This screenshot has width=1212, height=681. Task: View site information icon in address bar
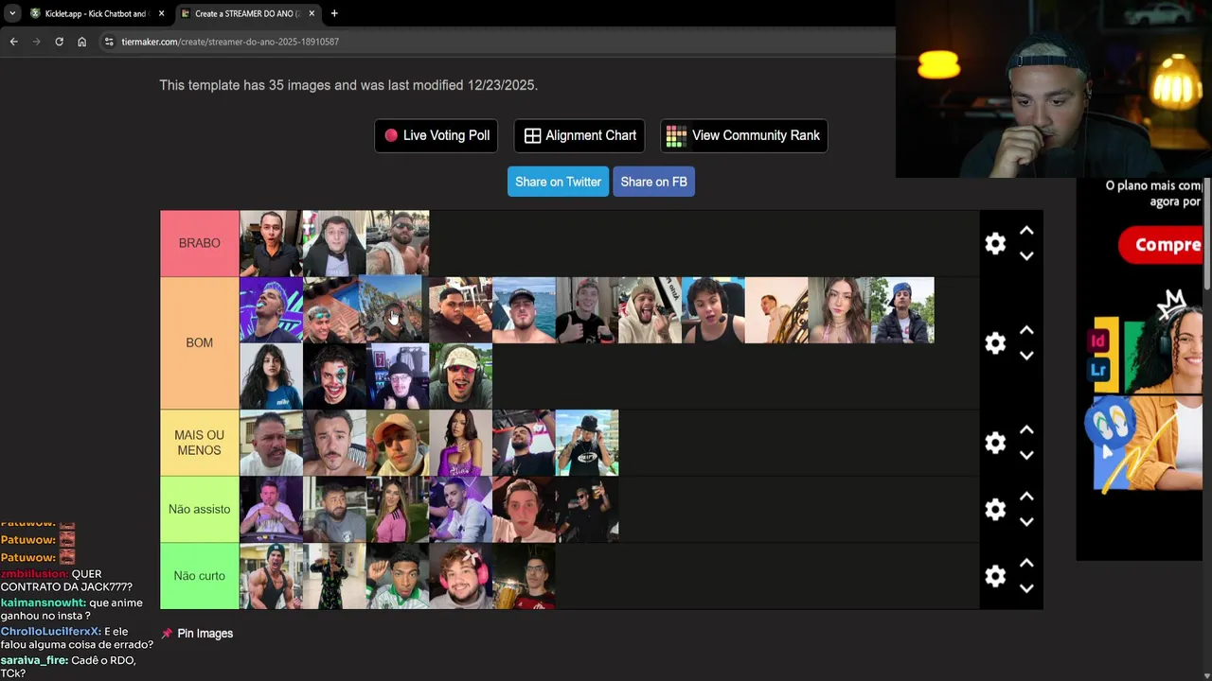109,42
